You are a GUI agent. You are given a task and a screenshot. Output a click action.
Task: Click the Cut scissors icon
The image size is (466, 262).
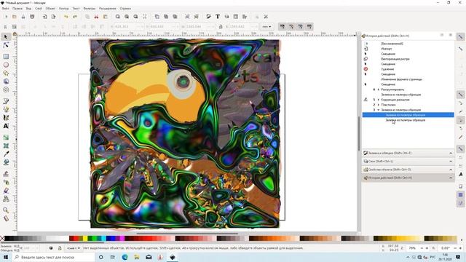(96, 17)
